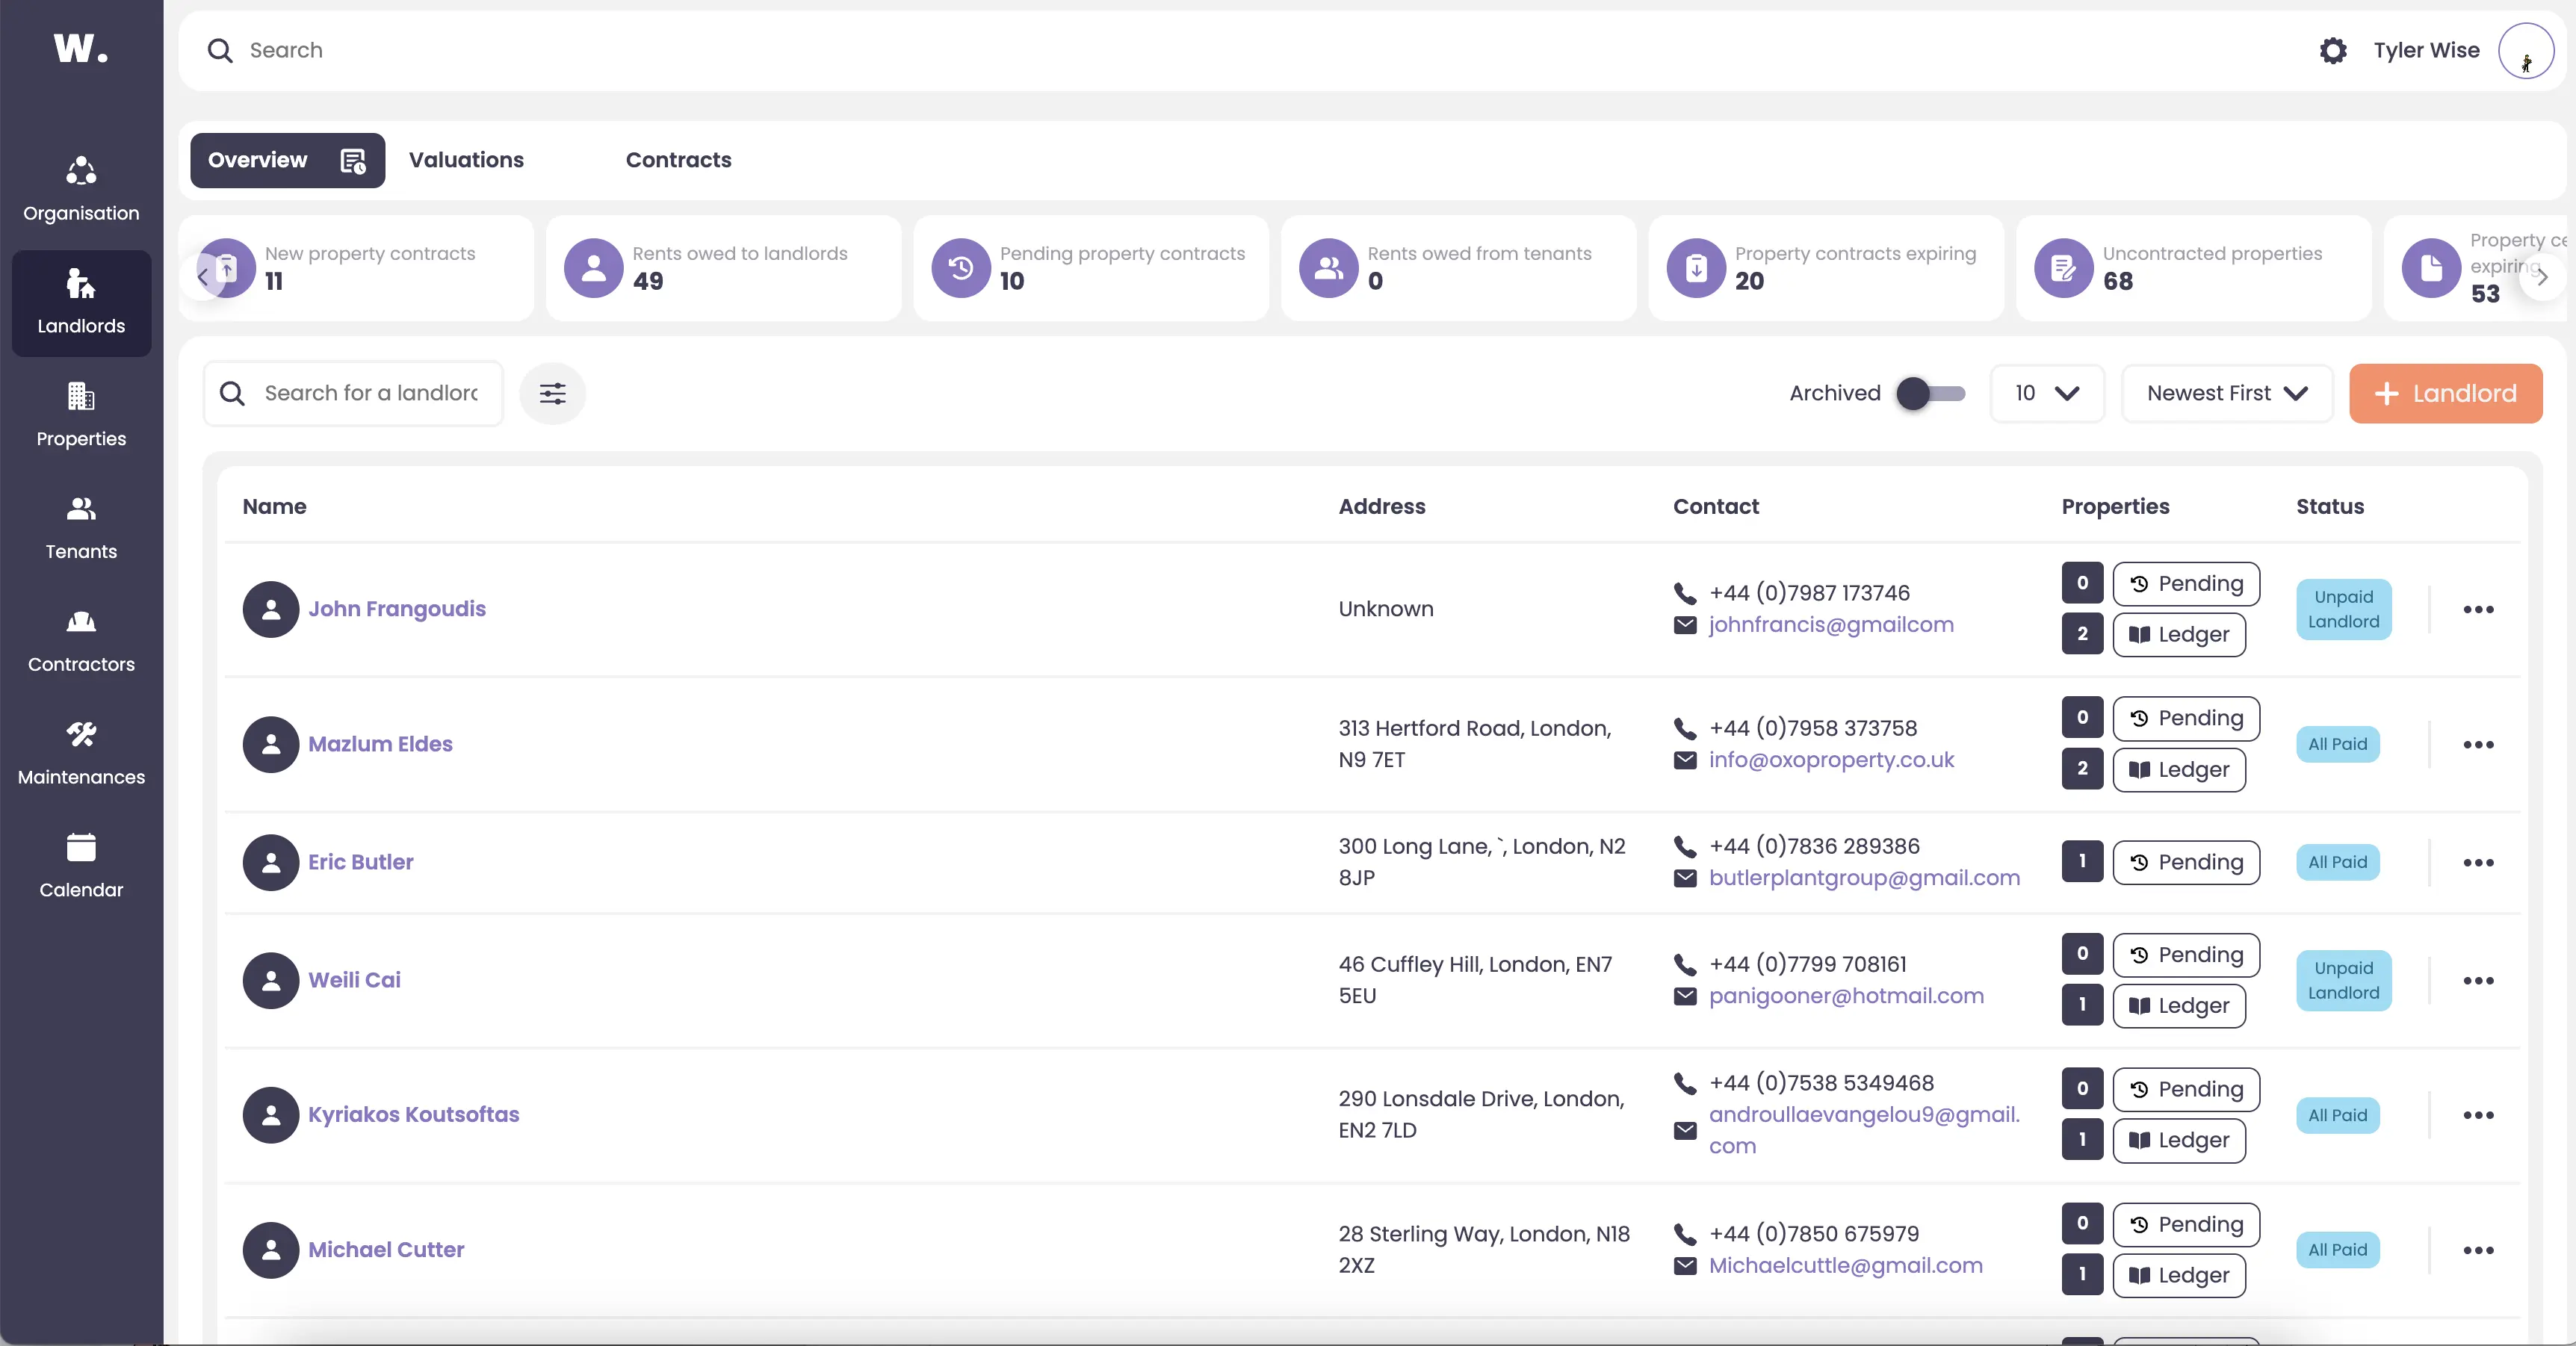Click New property contracts card

[356, 268]
